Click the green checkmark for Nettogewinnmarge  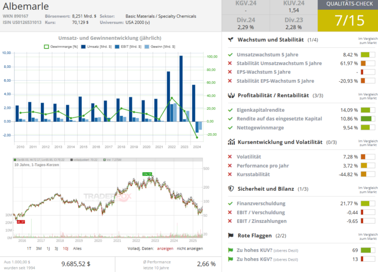[230, 127]
